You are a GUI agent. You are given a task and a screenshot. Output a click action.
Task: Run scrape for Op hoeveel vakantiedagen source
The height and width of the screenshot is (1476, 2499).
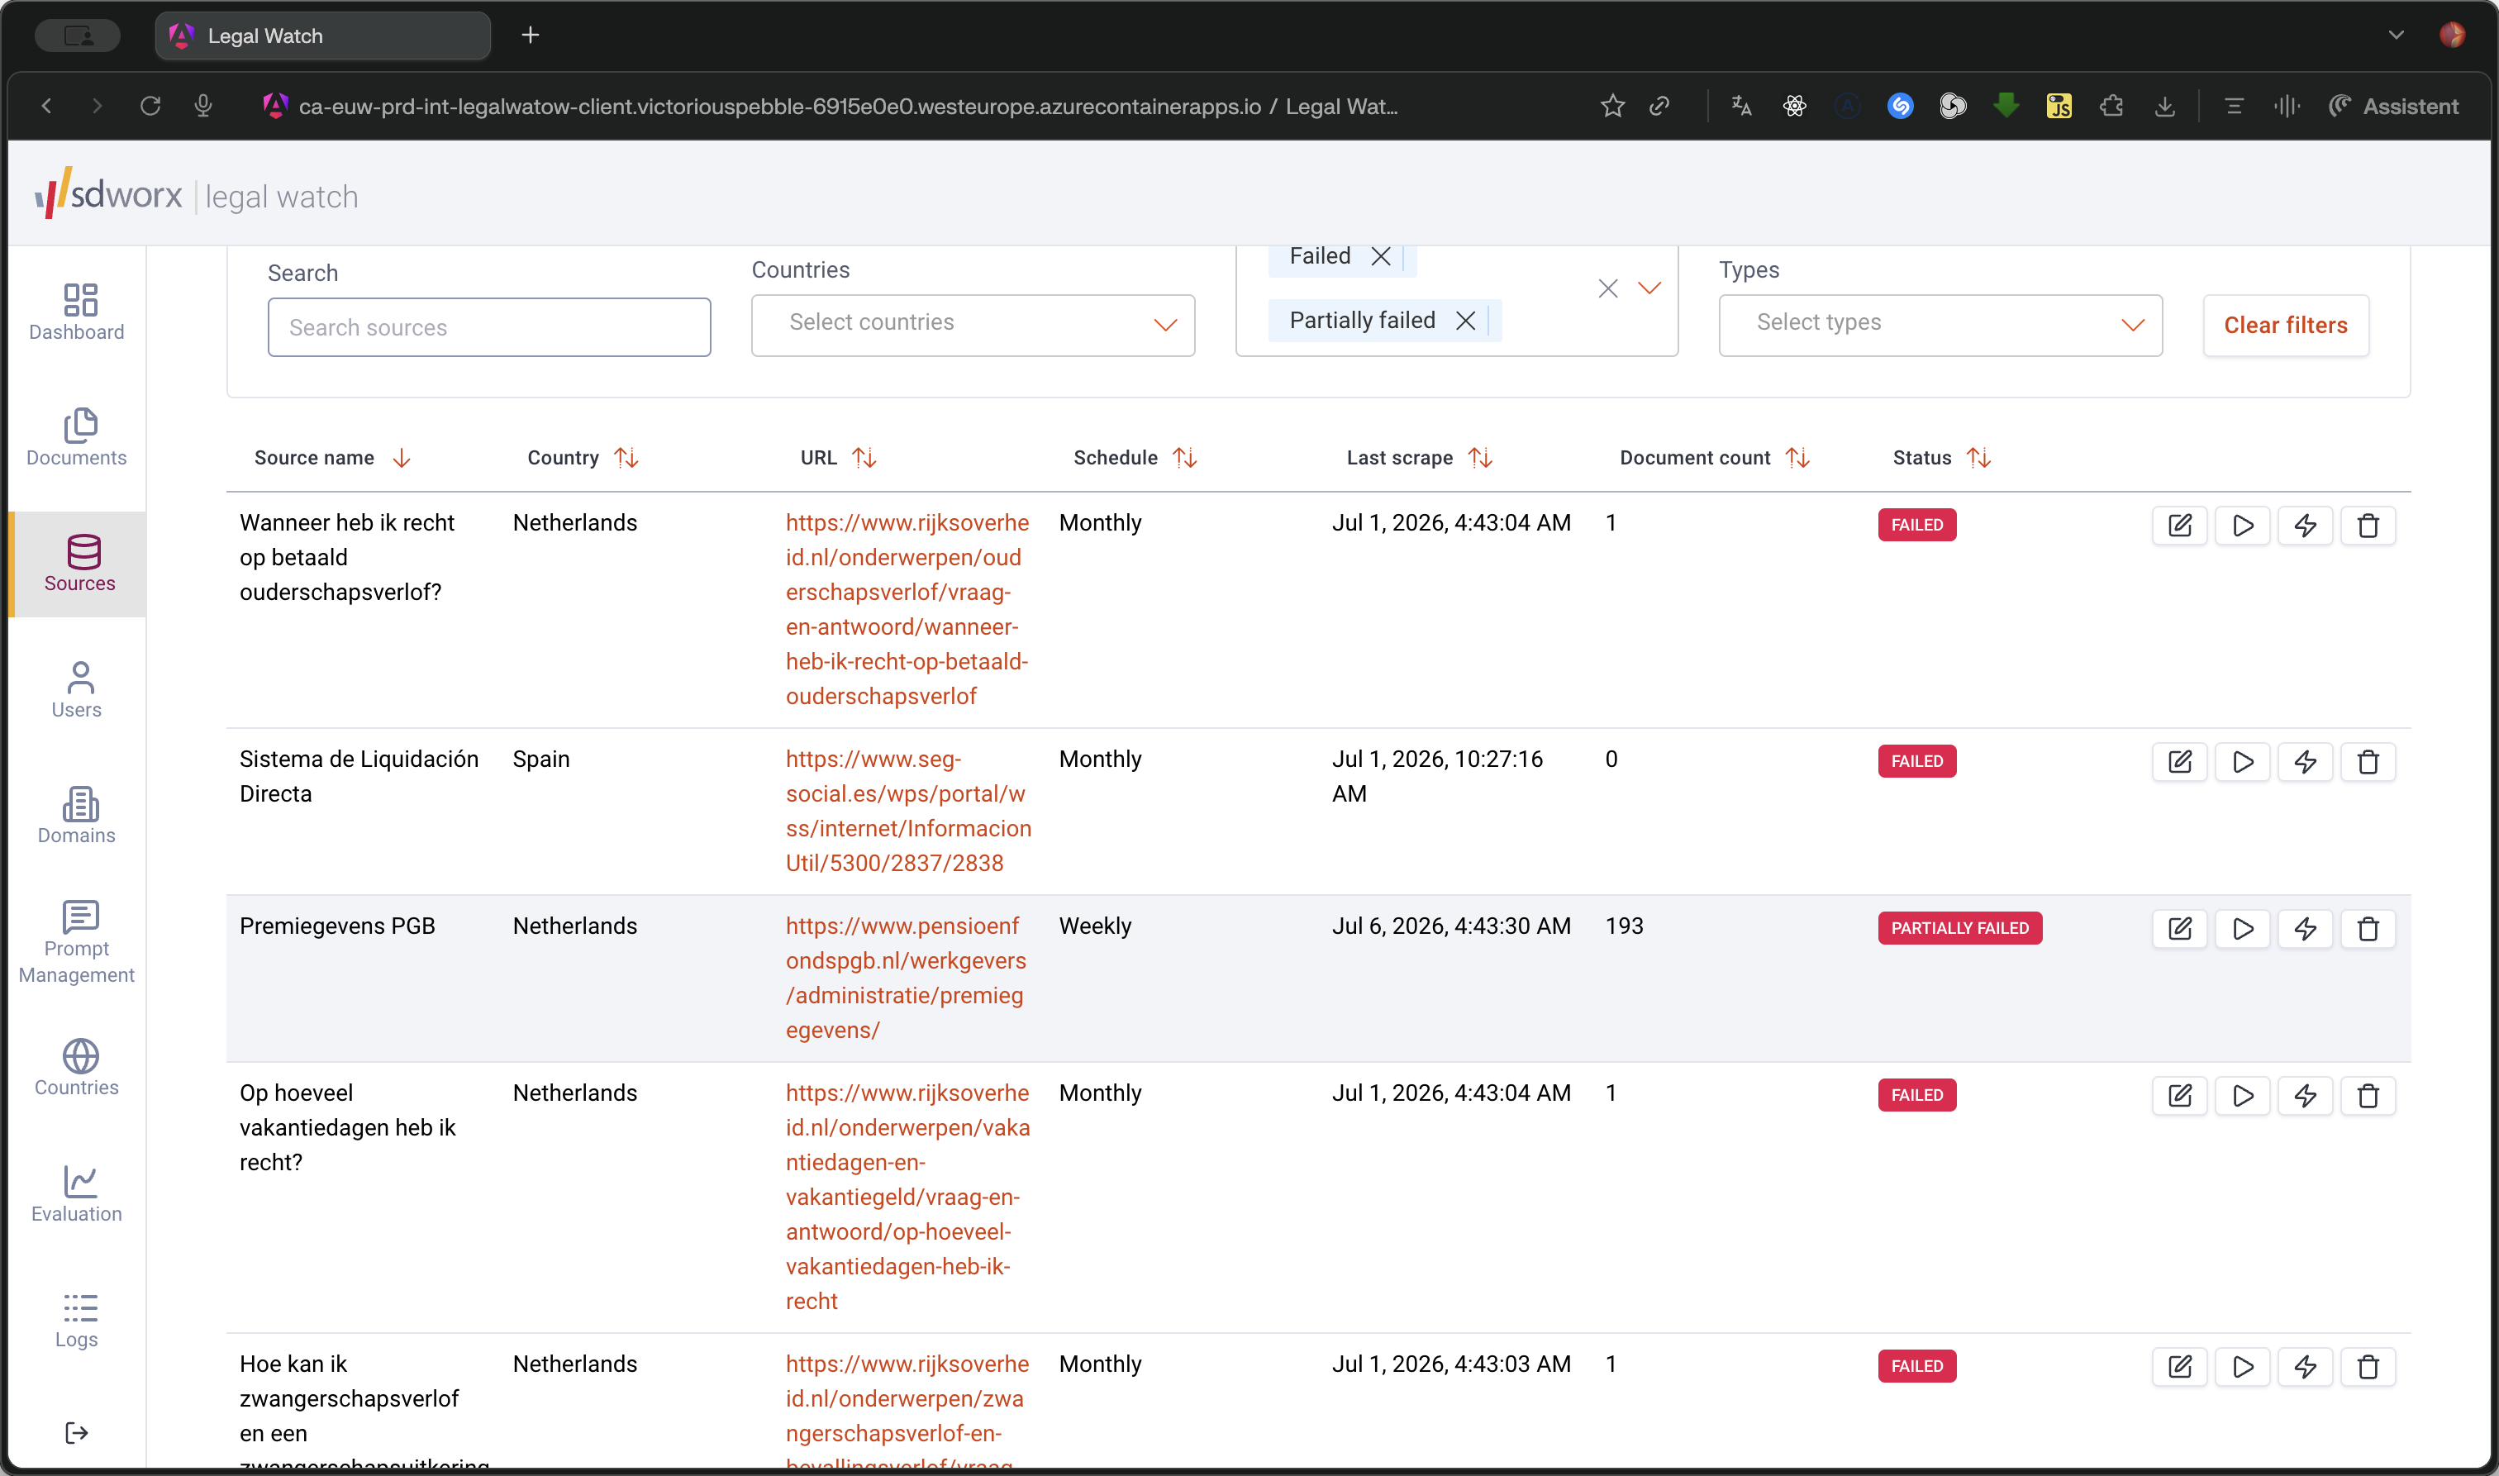pos(2241,1096)
